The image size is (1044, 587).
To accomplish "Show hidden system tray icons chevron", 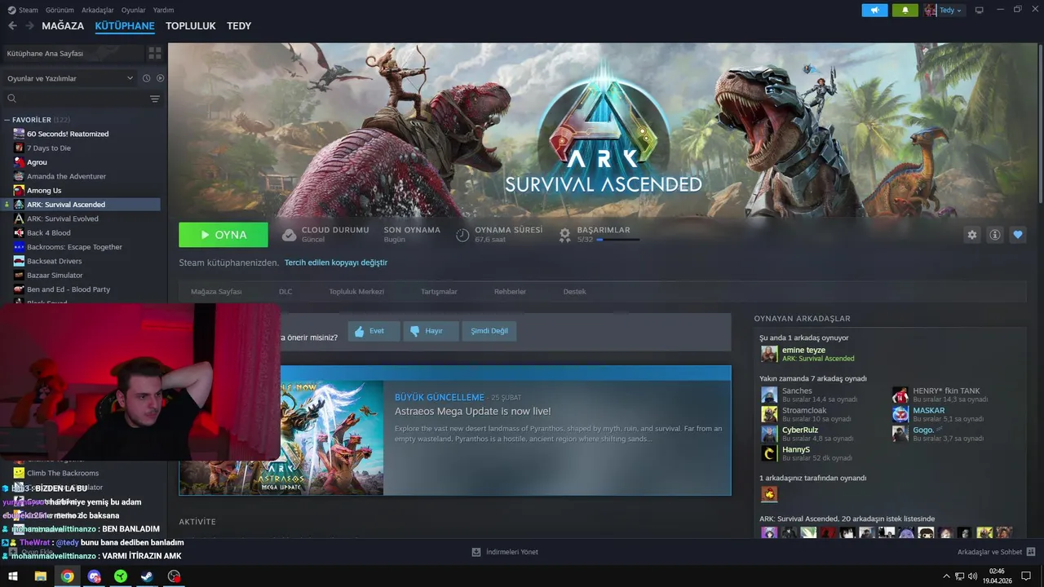I will pos(946,576).
